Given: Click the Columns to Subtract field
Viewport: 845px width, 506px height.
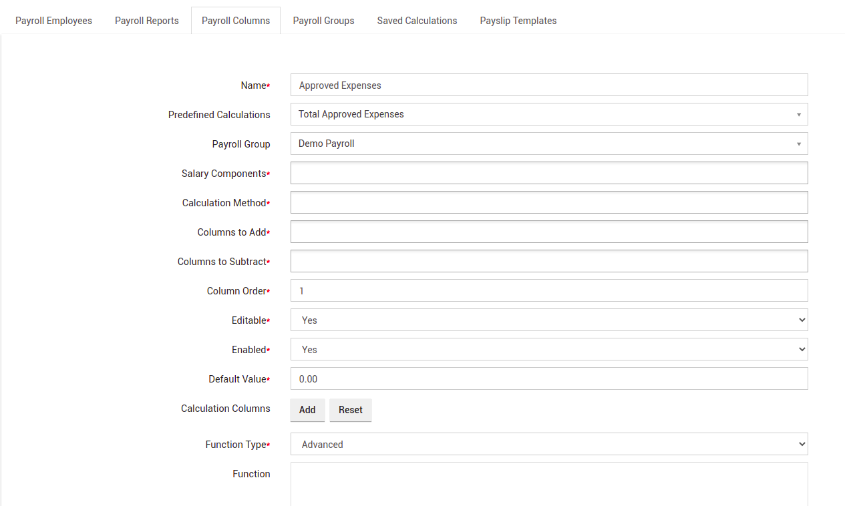Looking at the screenshot, I should [549, 261].
